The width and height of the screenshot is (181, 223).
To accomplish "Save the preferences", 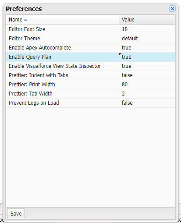I will (16, 213).
